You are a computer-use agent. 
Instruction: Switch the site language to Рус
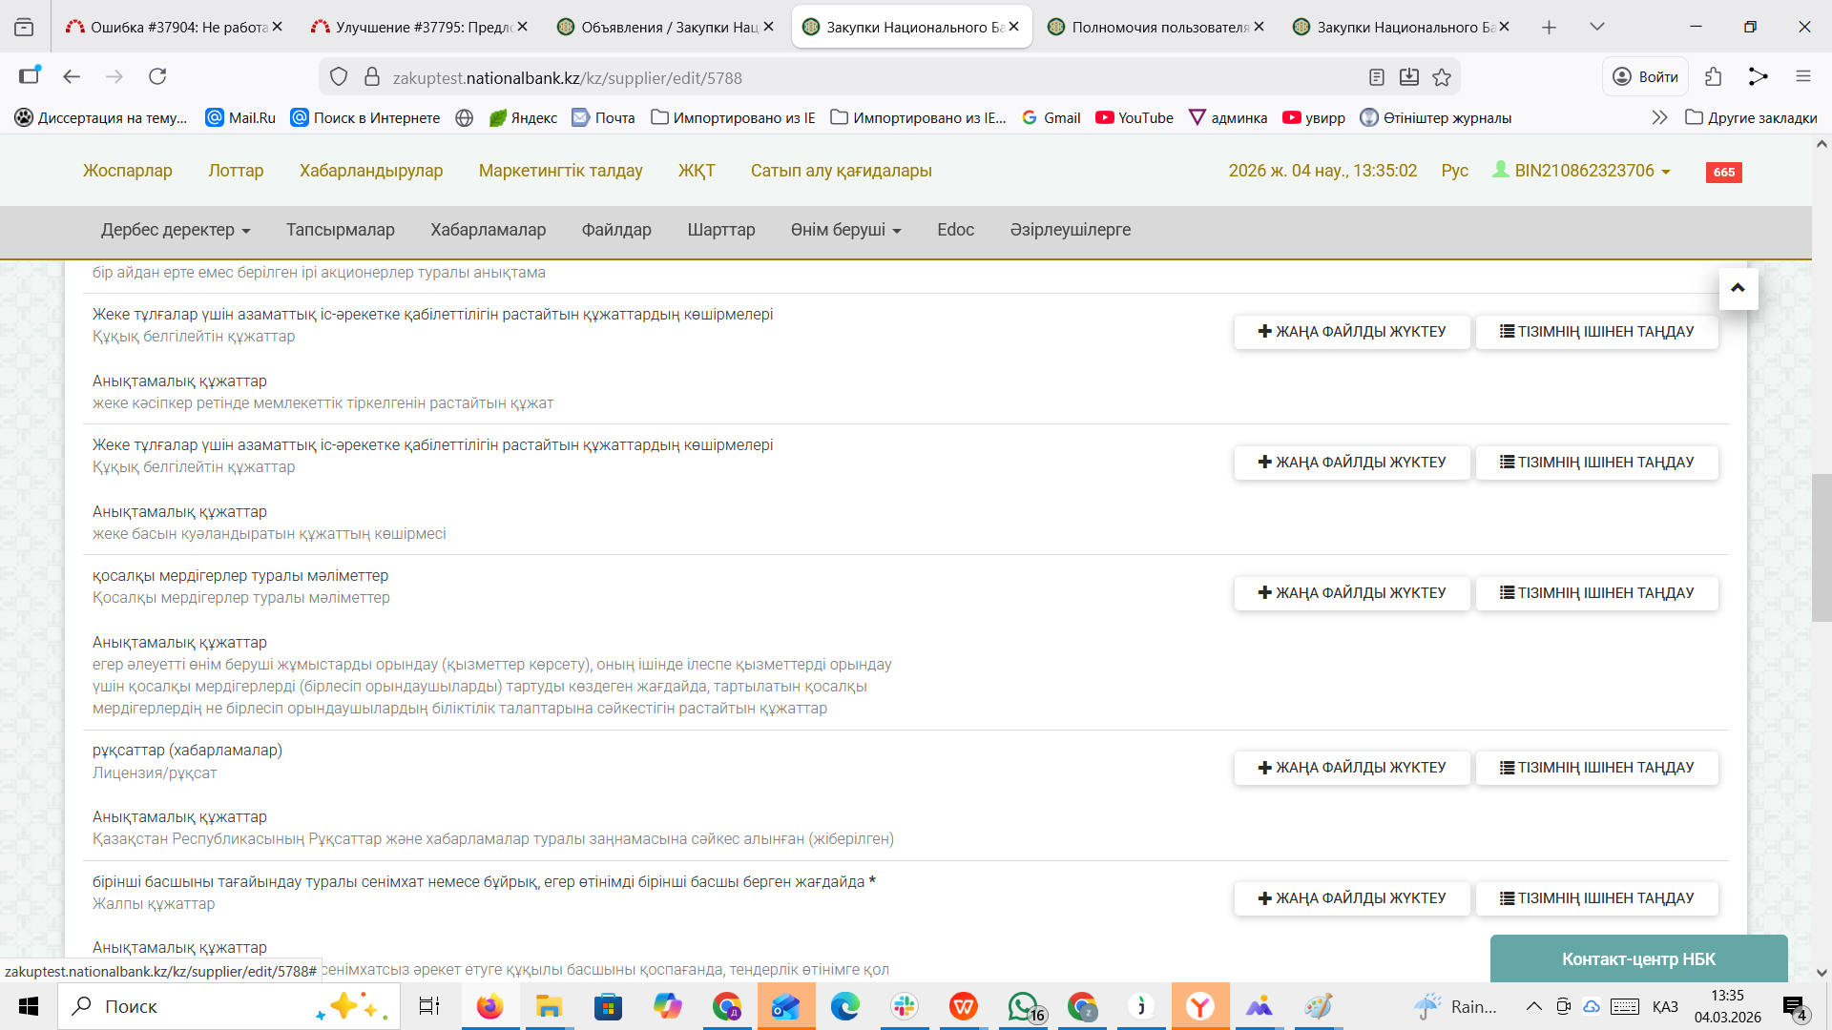point(1454,171)
